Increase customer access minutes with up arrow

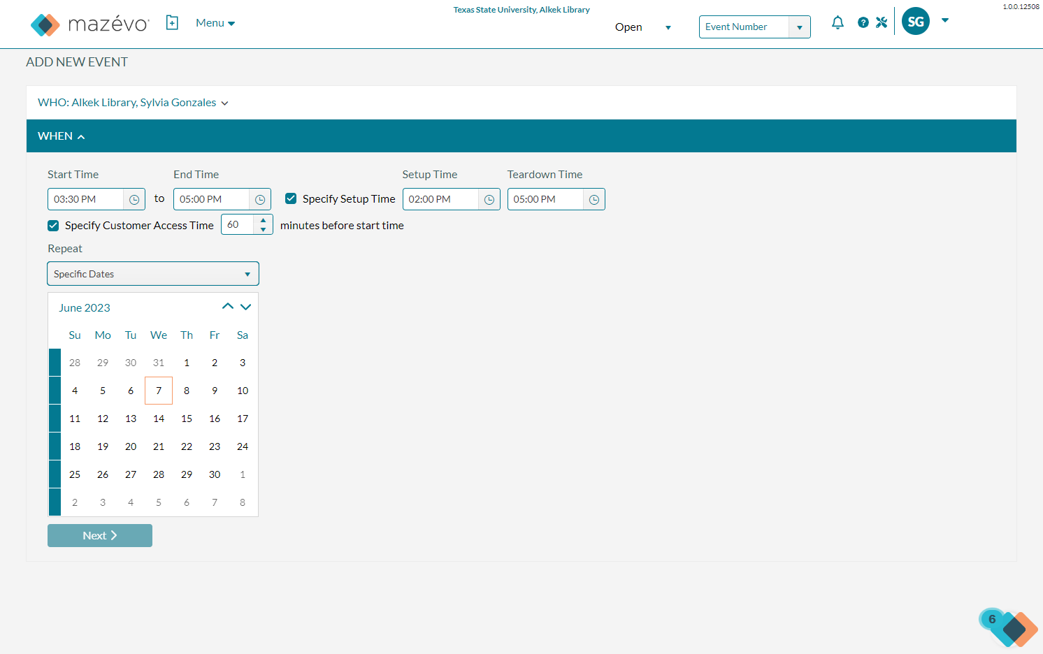click(263, 220)
